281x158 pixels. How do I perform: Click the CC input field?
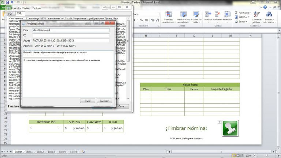(x=70, y=35)
